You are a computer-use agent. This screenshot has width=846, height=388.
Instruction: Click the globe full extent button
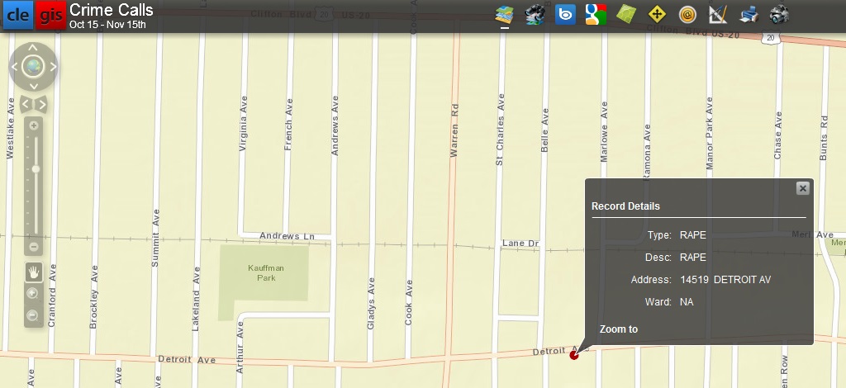34,67
